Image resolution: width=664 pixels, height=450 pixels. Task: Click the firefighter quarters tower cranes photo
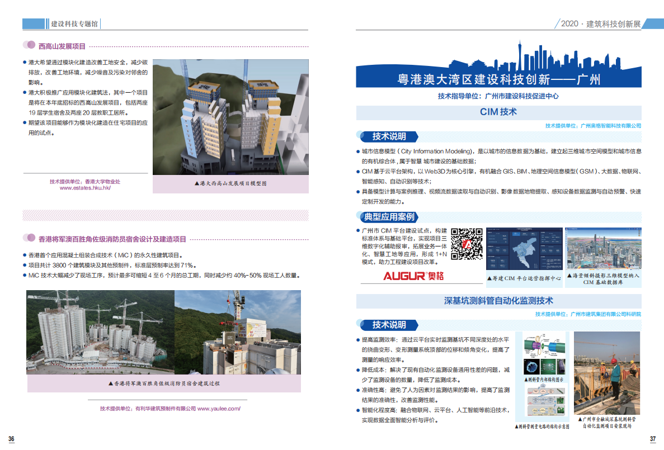click(100, 332)
